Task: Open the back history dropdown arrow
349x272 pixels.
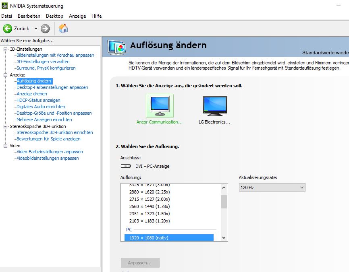Action: pos(36,29)
